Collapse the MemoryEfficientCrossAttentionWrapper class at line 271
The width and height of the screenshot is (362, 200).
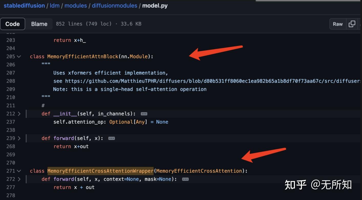(19, 171)
